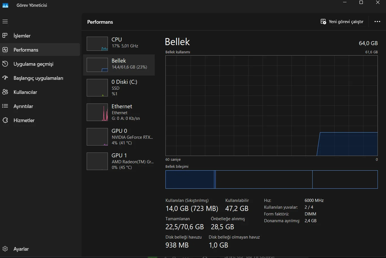The image size is (386, 258).
Task: Click the İşlemler sidebar icon
Action: pos(5,36)
